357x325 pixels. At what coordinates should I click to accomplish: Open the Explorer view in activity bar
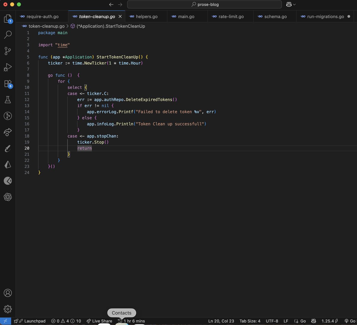point(8,19)
